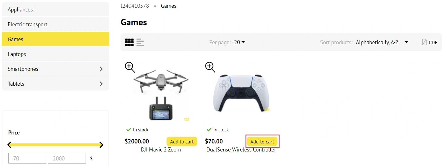Select Electric transport category

tap(27, 24)
